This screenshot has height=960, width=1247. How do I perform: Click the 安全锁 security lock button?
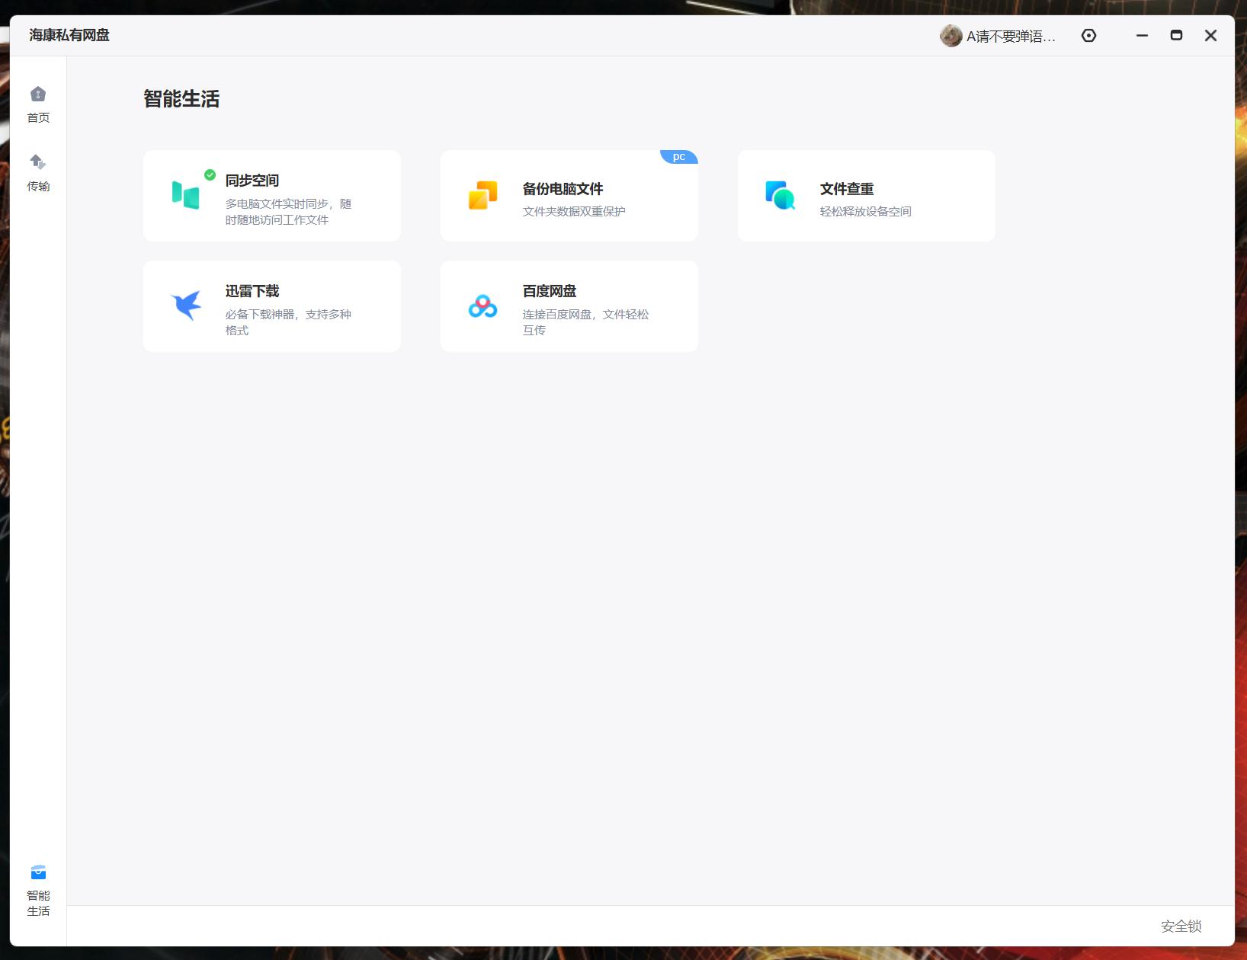point(1181,926)
